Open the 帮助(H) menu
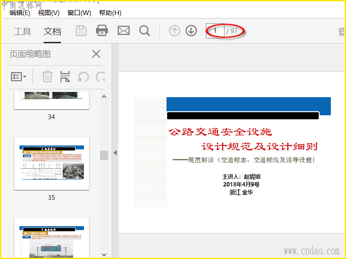Viewport: 346px width, 259px height. [110, 13]
